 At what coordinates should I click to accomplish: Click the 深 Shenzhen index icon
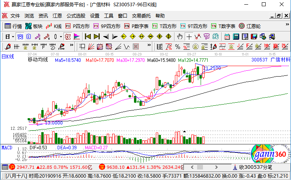(102, 167)
